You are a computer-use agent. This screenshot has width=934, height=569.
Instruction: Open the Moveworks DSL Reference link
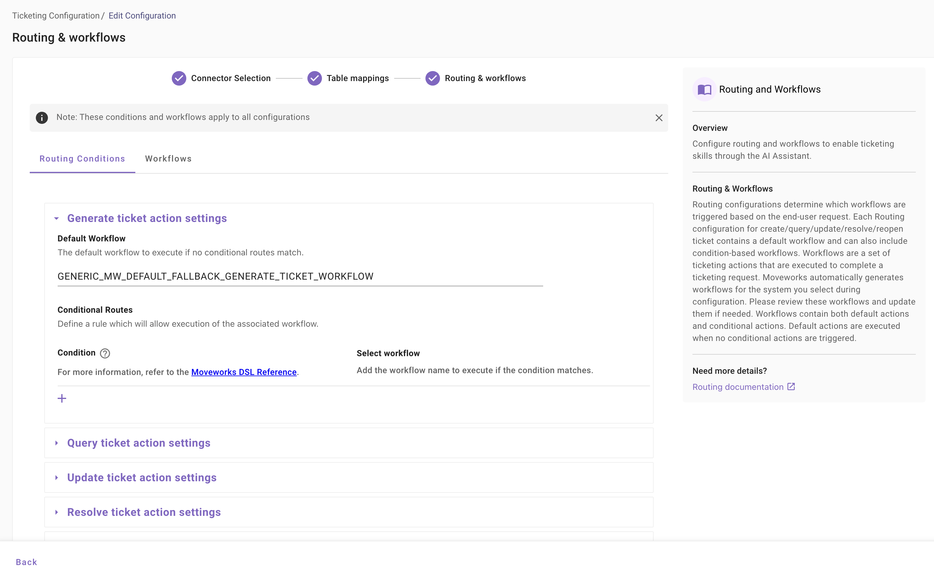244,372
